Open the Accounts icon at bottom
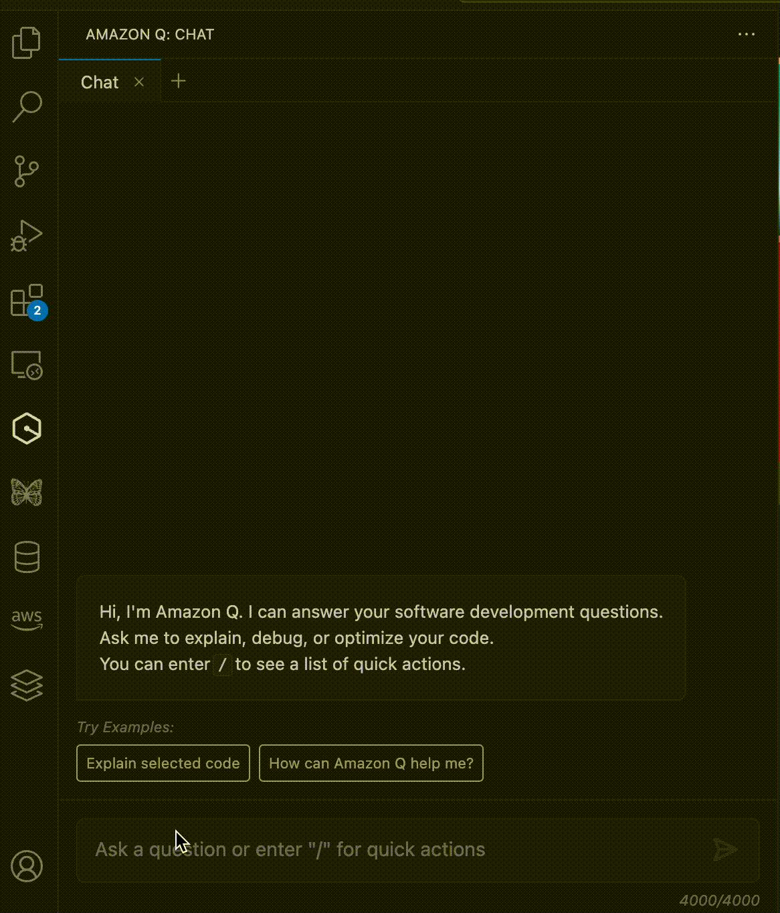The width and height of the screenshot is (780, 913). [x=26, y=866]
